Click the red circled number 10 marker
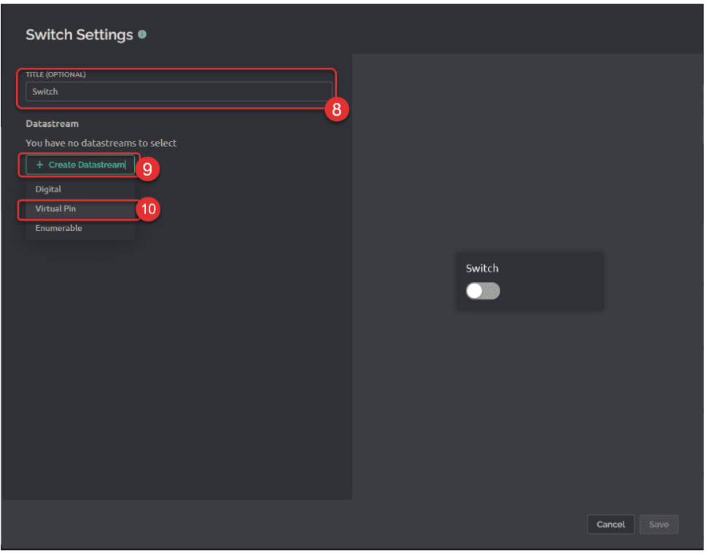 pos(148,209)
